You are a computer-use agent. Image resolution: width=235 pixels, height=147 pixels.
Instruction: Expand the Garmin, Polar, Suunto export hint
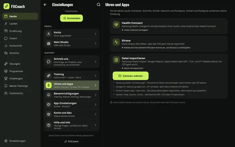coord(114,94)
